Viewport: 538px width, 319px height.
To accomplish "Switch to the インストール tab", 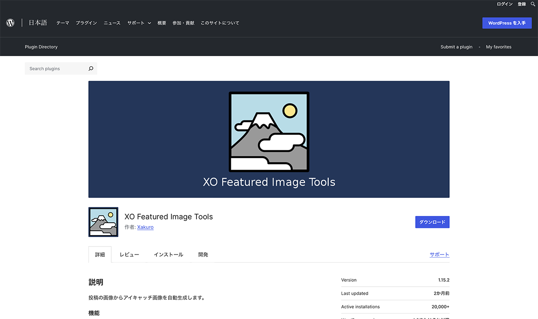I will click(x=169, y=254).
